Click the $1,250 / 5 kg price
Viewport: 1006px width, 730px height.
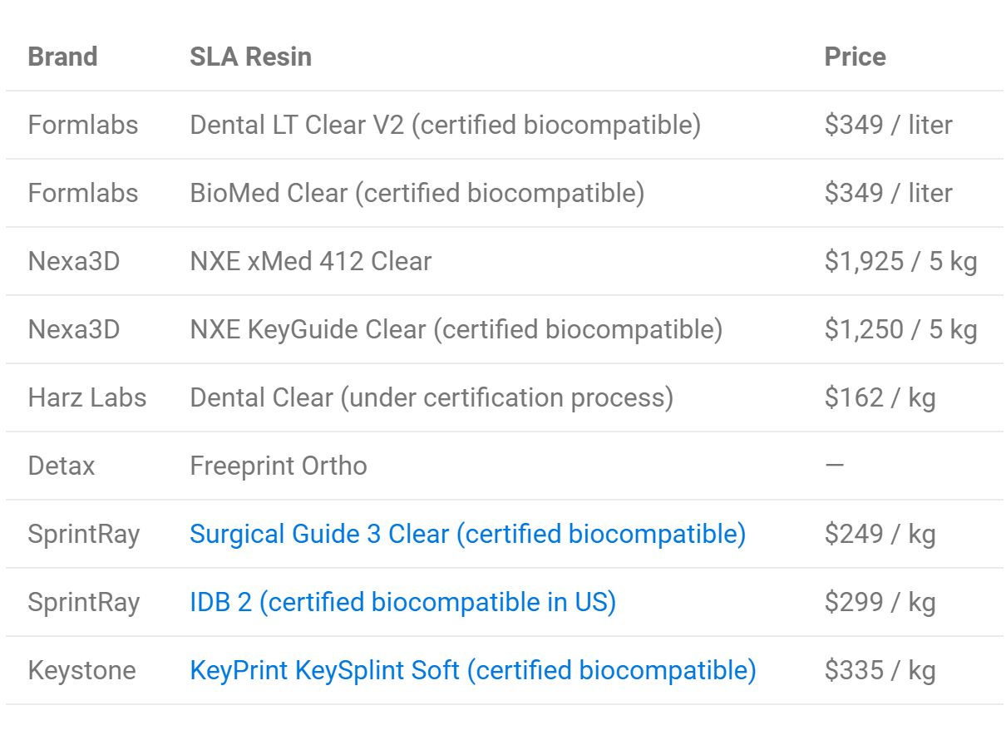901,329
